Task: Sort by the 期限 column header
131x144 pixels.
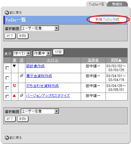Action: (116, 60)
